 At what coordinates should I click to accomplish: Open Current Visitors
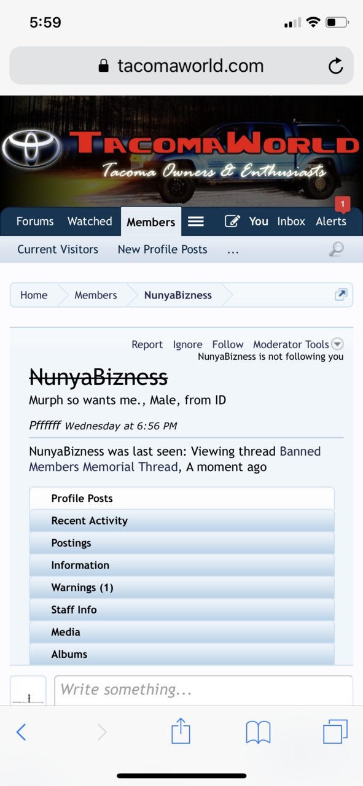(58, 249)
